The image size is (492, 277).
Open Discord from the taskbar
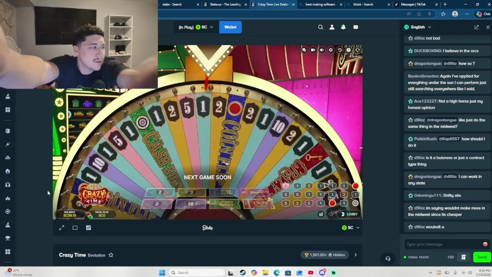point(322,273)
